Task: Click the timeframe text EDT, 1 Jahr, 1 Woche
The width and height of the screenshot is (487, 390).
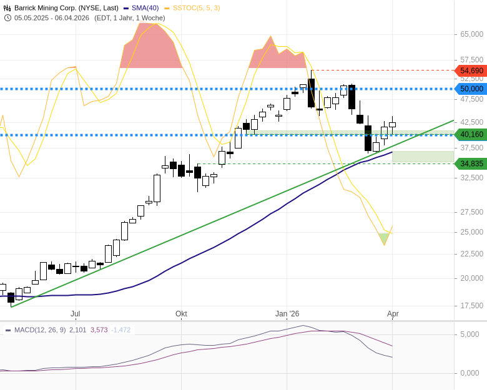Action: pos(130,17)
